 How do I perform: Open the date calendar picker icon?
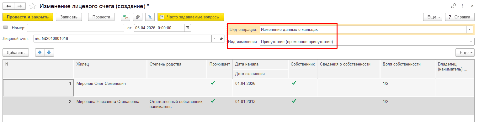[188, 28]
